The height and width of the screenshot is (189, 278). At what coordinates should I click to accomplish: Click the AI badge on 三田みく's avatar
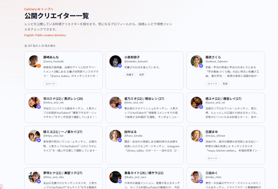pyautogui.click(x=201, y=181)
